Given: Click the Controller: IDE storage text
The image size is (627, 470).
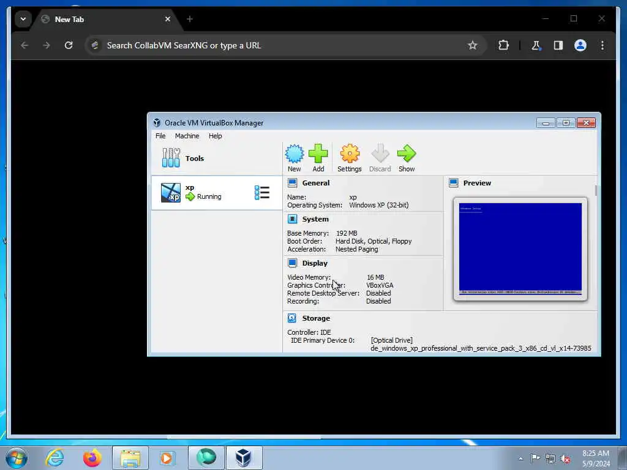Looking at the screenshot, I should pyautogui.click(x=309, y=332).
